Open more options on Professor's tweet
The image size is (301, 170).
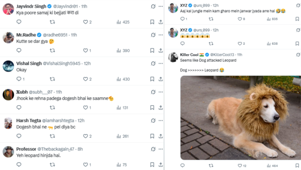161,149
